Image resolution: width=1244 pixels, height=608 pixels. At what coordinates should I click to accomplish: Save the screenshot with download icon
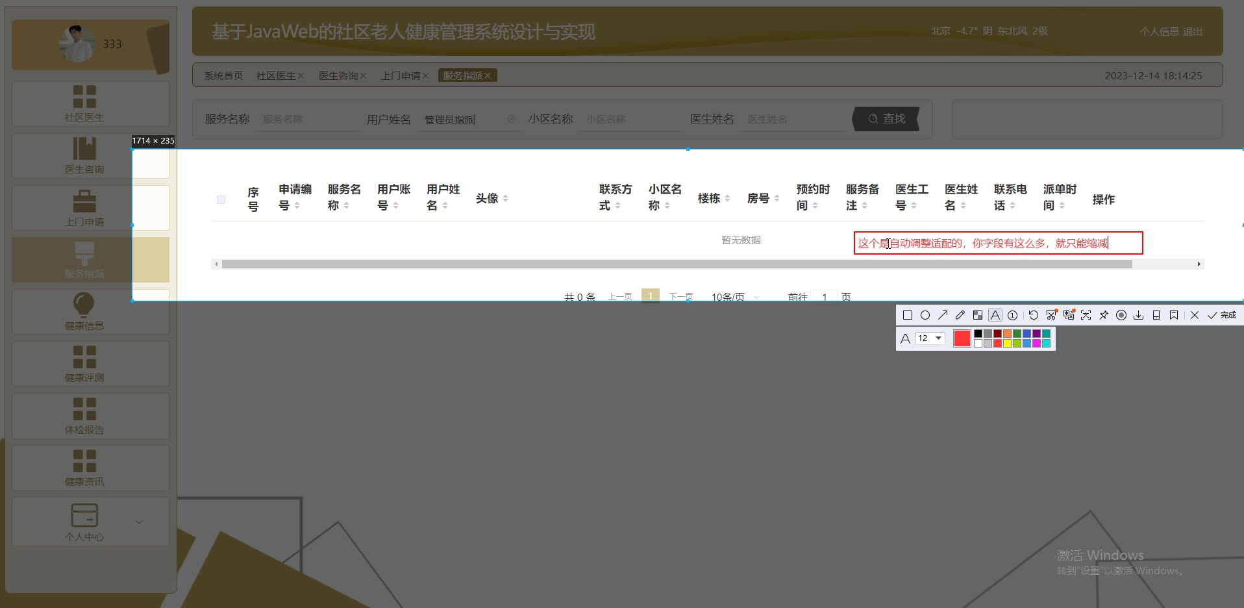[x=1139, y=315]
